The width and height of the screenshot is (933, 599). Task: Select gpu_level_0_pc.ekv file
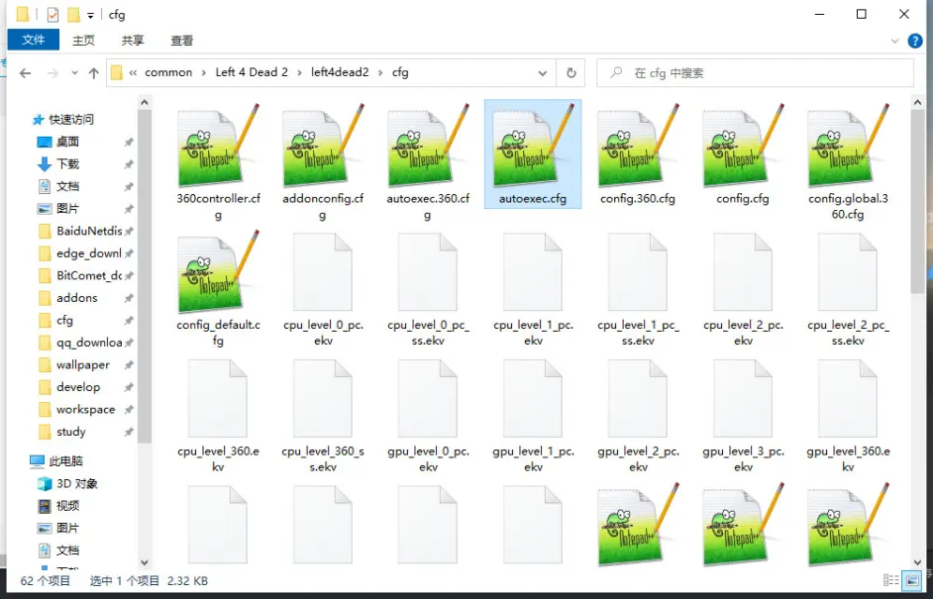[428, 399]
